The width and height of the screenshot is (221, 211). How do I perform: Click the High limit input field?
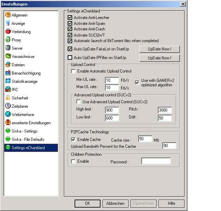[112, 110]
